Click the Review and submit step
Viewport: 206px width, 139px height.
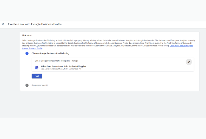point(40,85)
